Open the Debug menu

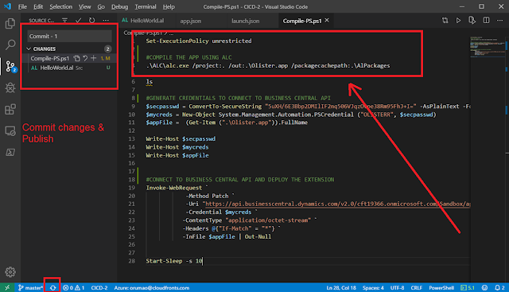click(x=119, y=7)
